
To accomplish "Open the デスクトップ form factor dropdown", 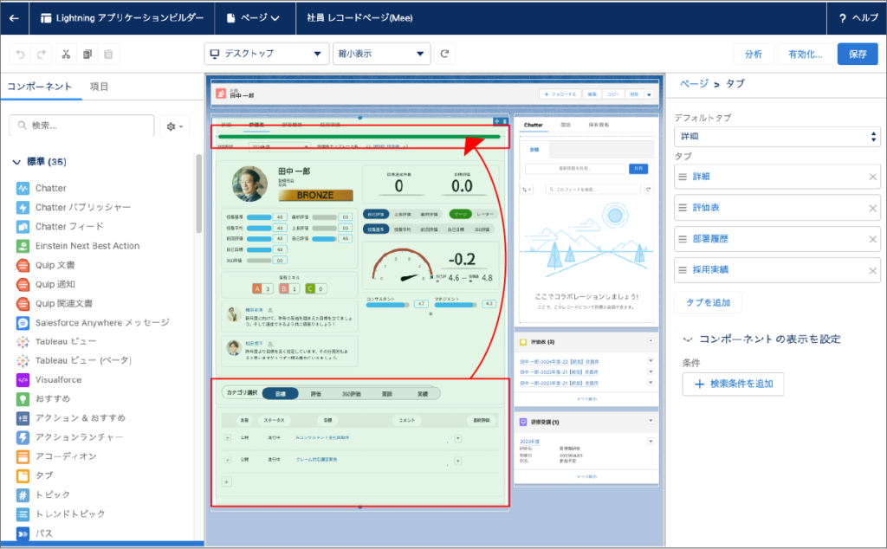I will [267, 54].
